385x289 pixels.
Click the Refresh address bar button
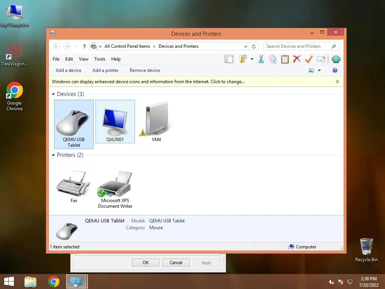(x=254, y=46)
